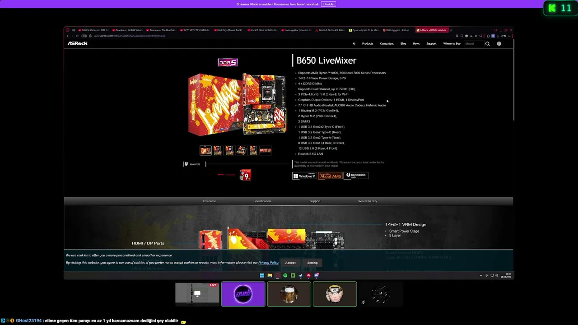The width and height of the screenshot is (578, 325).
Task: Click the HDMI / DP Ports label
Action: pyautogui.click(x=148, y=243)
